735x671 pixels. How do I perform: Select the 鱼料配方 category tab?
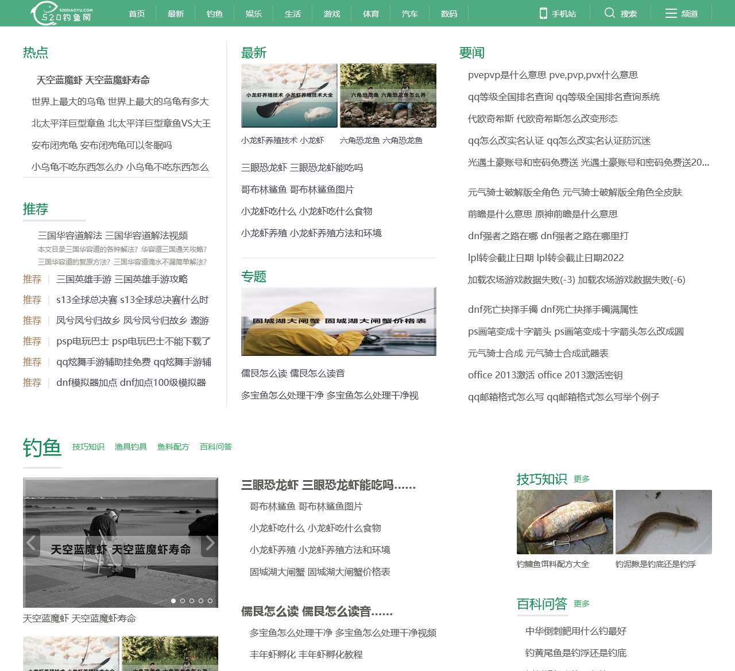173,446
